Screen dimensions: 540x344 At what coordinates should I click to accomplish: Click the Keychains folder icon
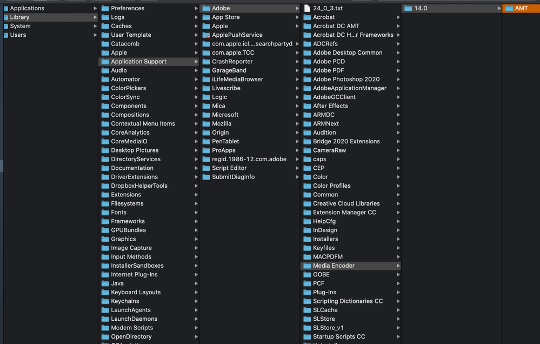pyautogui.click(x=105, y=301)
